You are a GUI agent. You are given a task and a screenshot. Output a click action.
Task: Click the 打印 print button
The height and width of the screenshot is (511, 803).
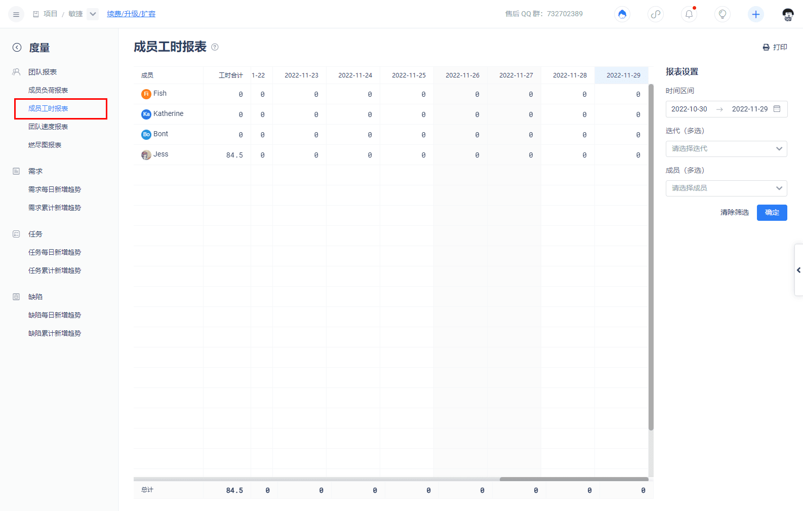click(x=775, y=47)
